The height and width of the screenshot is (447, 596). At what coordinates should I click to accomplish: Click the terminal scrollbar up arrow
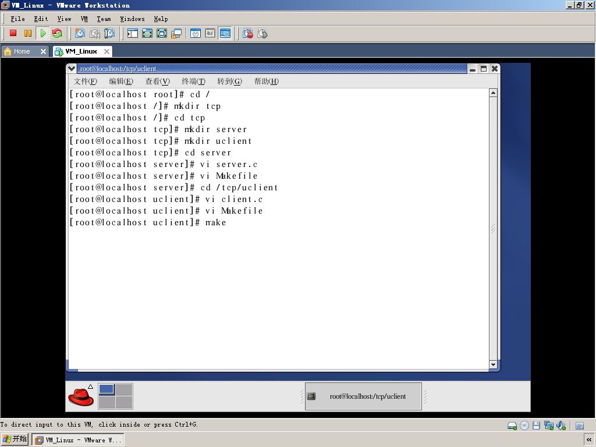pyautogui.click(x=493, y=93)
